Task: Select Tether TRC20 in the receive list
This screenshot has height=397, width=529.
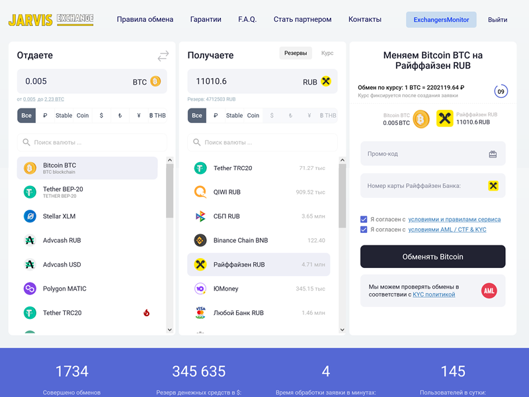Action: coord(259,168)
